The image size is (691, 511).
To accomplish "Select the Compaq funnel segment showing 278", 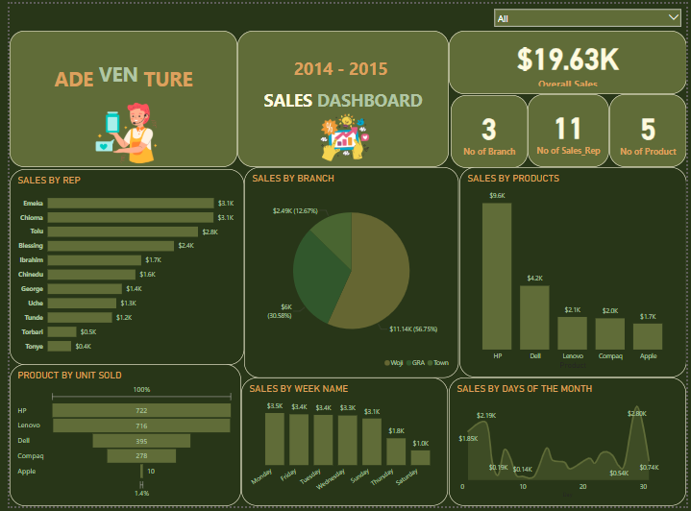I will (x=141, y=455).
